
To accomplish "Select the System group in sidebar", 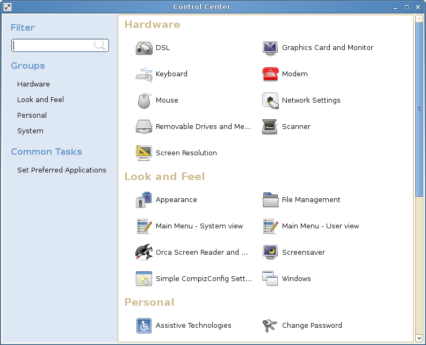I will tap(30, 131).
